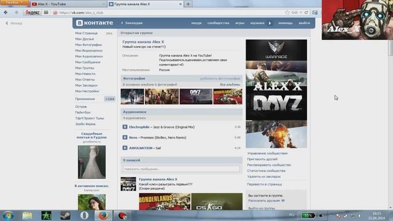Open a new tab with the plus button
The image size is (393, 221).
point(188,4)
